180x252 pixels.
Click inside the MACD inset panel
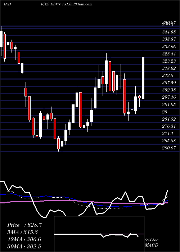pyautogui.click(x=99, y=234)
